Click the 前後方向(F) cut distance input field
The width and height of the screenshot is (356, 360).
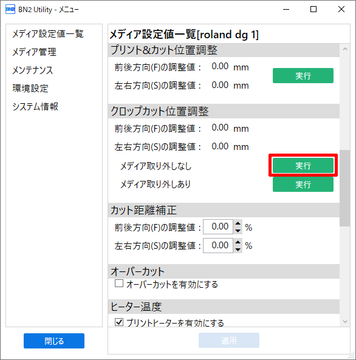[218, 227]
